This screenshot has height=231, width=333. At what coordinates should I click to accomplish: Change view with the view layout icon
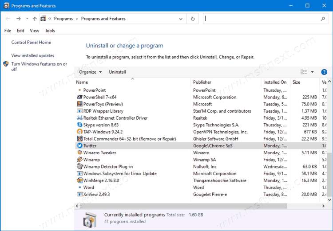[304, 72]
